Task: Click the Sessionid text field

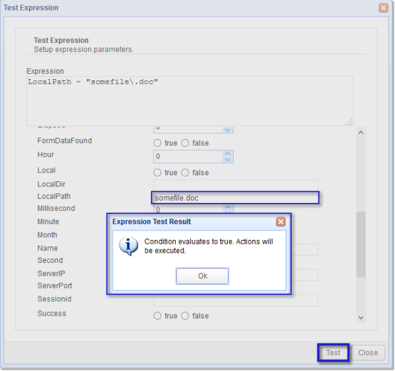Action: pyautogui.click(x=236, y=300)
